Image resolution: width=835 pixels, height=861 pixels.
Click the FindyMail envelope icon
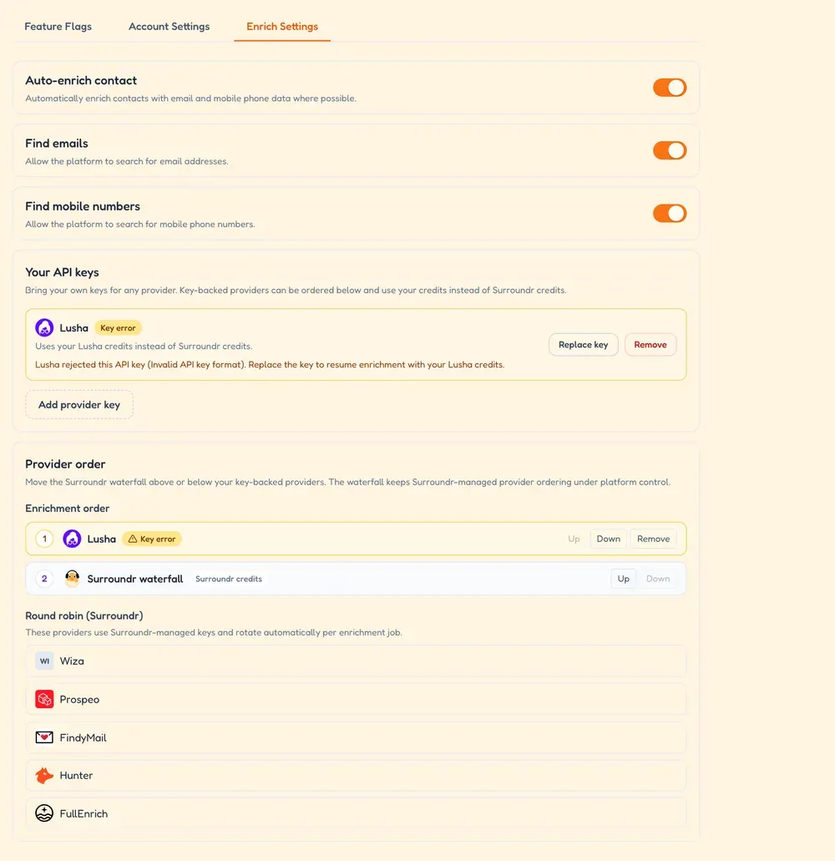44,737
